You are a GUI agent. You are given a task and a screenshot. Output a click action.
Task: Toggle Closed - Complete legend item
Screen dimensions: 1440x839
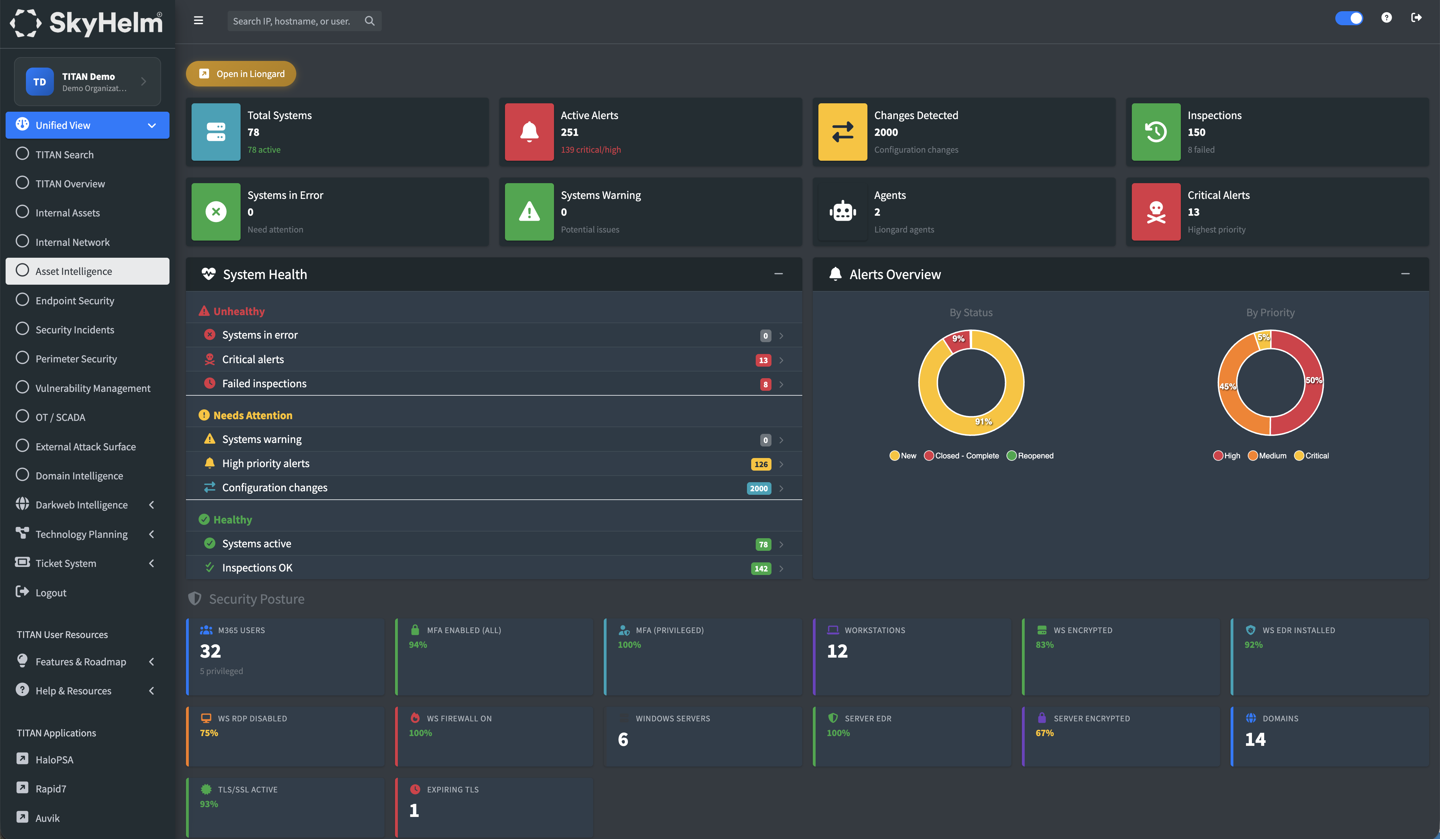pyautogui.click(x=961, y=456)
